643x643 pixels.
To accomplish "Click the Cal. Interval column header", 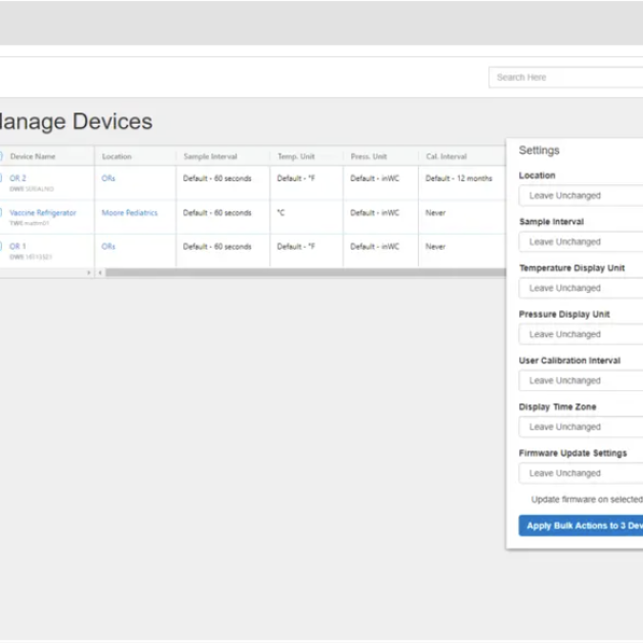I will [x=446, y=156].
